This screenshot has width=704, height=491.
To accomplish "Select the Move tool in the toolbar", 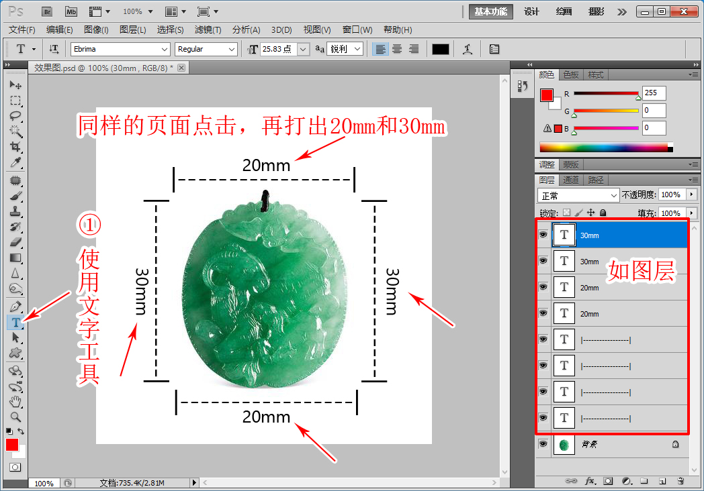I will pos(15,83).
